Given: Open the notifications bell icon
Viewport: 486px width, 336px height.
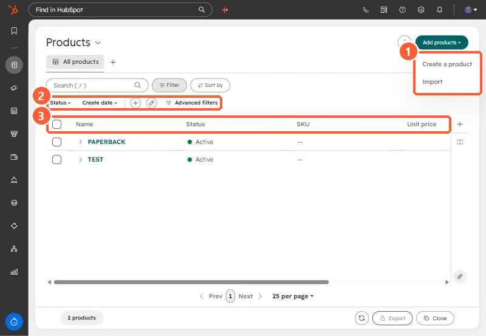Looking at the screenshot, I should click(x=439, y=10).
